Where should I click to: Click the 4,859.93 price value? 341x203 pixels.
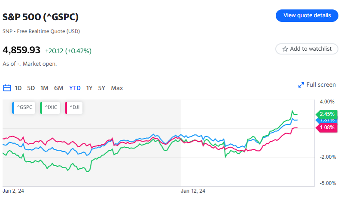tap(21, 50)
